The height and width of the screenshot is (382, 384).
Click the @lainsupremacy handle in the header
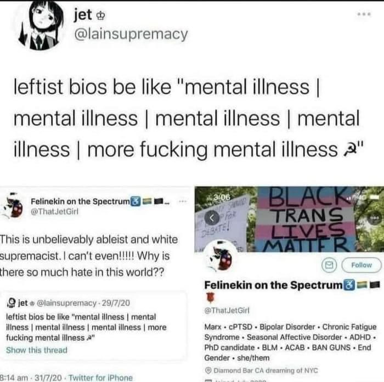(131, 35)
